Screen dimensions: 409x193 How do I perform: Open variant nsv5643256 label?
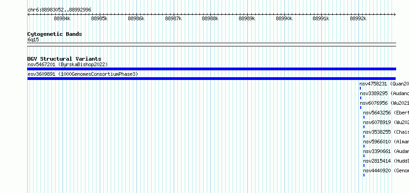click(386, 113)
